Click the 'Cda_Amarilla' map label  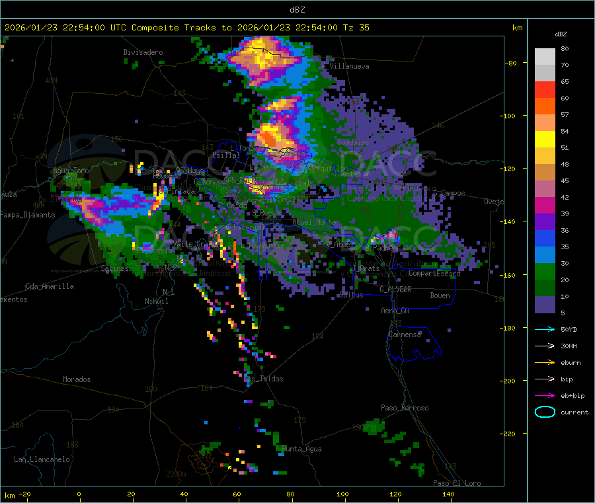(x=50, y=286)
